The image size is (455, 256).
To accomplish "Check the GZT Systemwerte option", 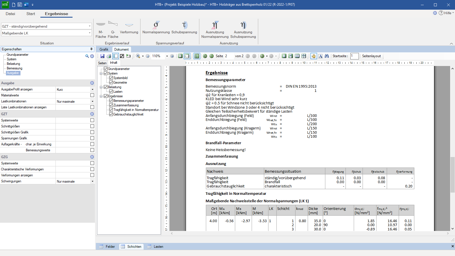I will click(92, 120).
